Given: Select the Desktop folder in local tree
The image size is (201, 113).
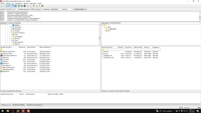Looking at the screenshot, I should tap(17, 25).
